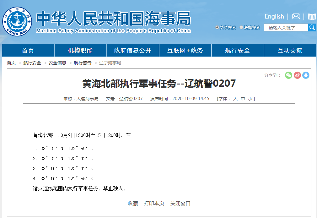
Task: Focus the keyword search field
Action: click(x=286, y=28)
